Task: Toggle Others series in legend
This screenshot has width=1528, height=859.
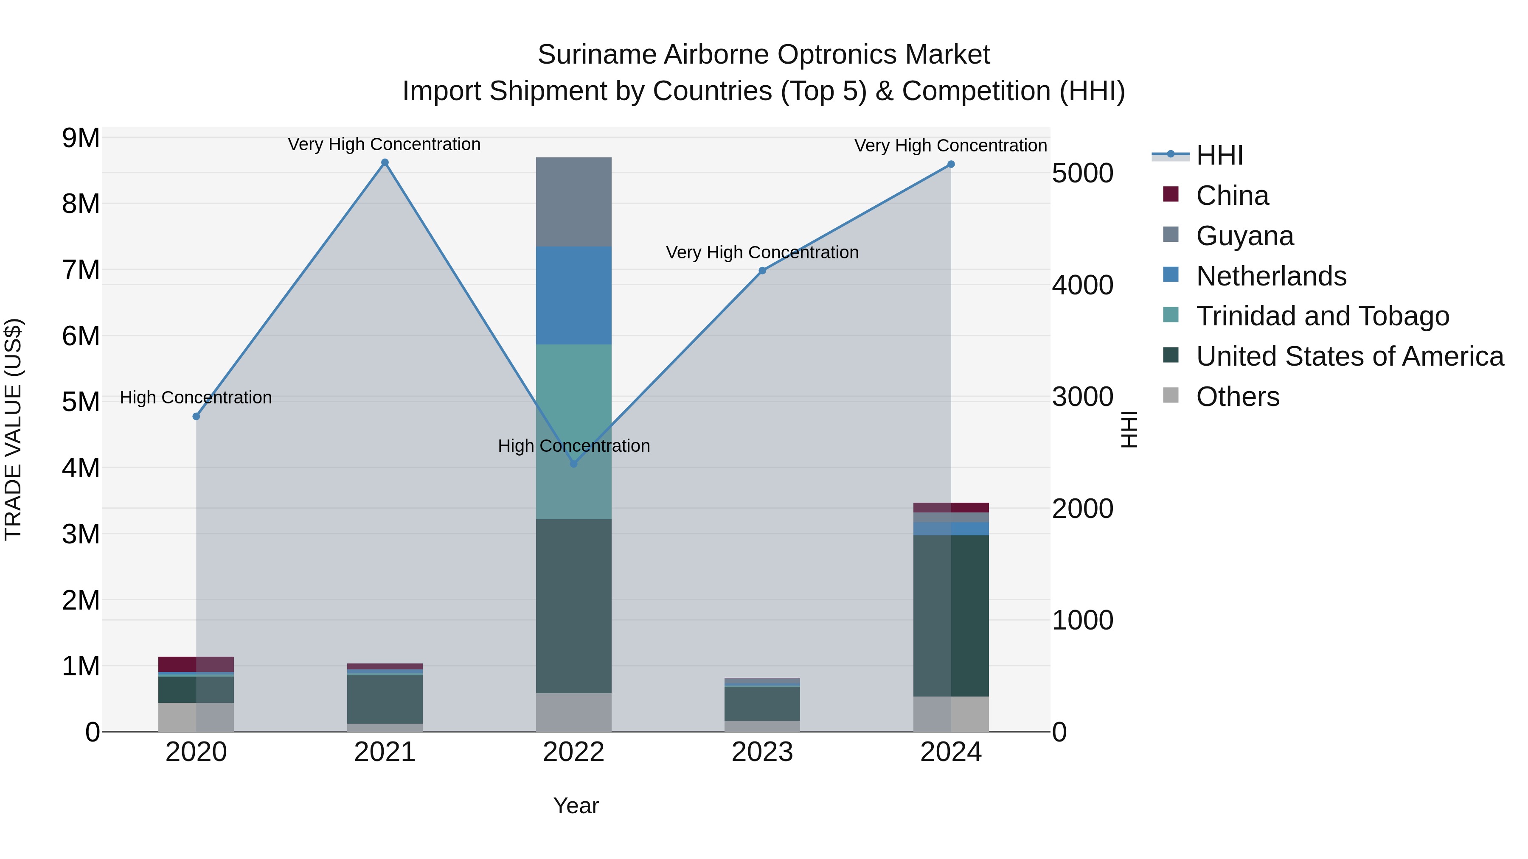Action: click(1221, 397)
